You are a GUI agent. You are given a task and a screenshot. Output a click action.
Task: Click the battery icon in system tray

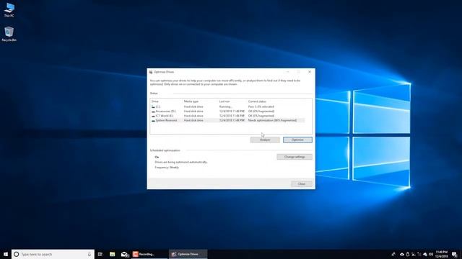tap(408, 254)
